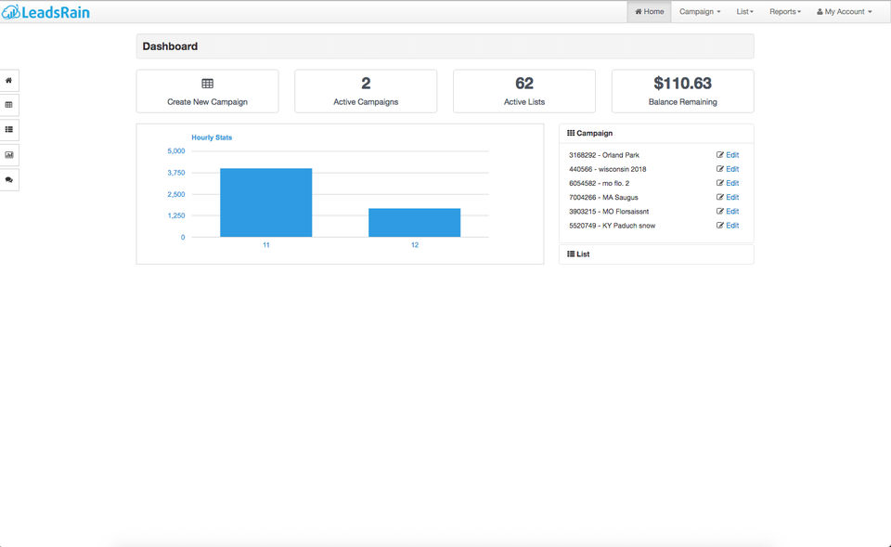This screenshot has height=547, width=891.
Task: Go to the Home tab
Action: (x=649, y=11)
